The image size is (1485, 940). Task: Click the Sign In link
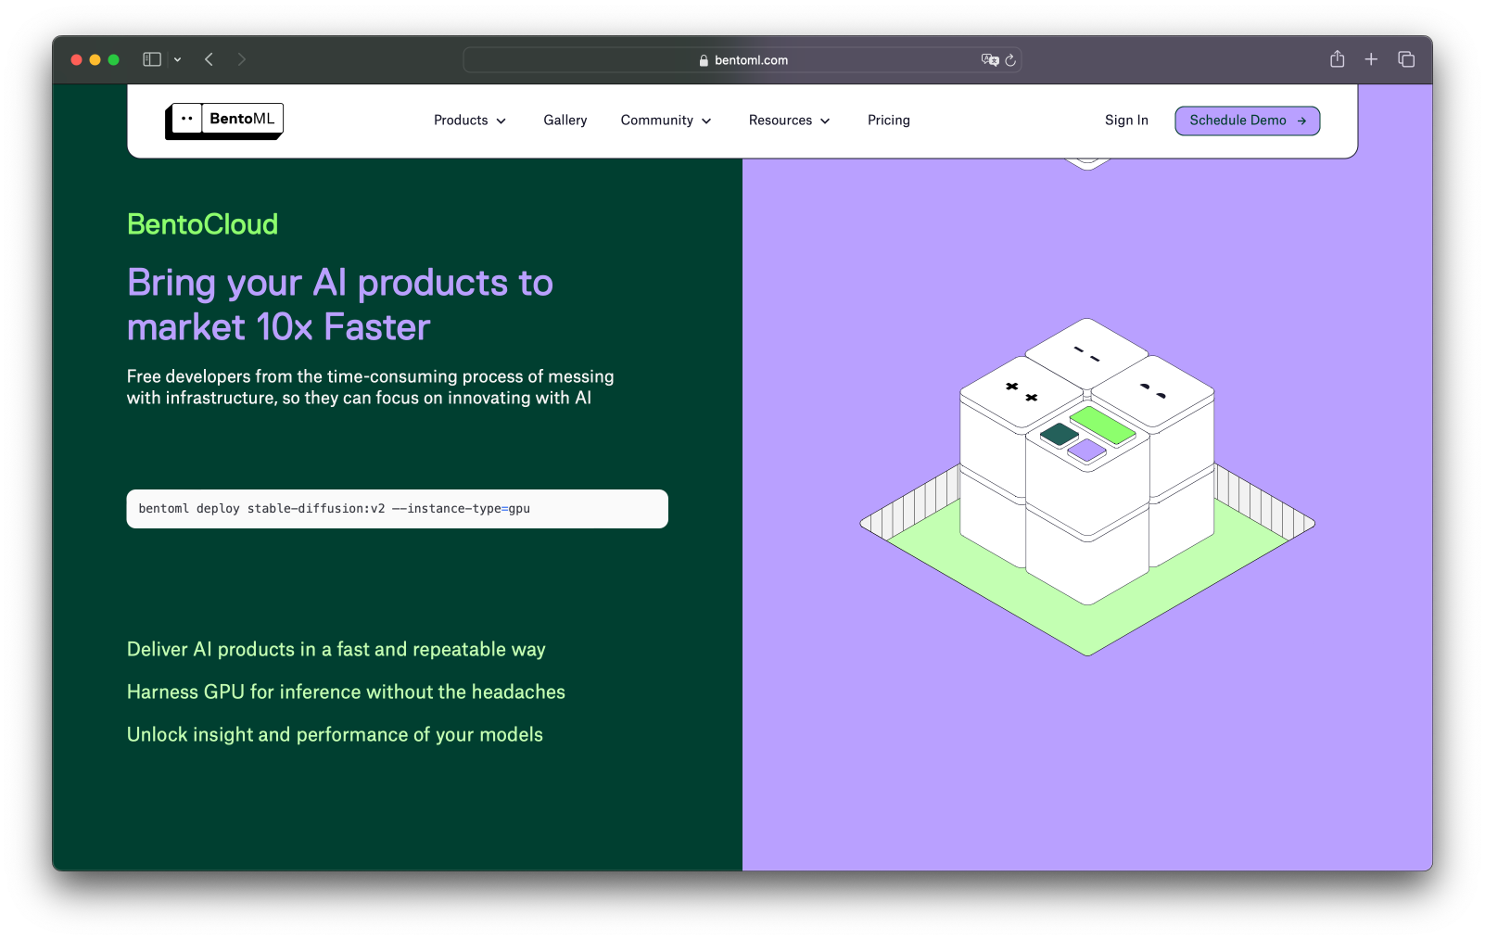click(1126, 121)
